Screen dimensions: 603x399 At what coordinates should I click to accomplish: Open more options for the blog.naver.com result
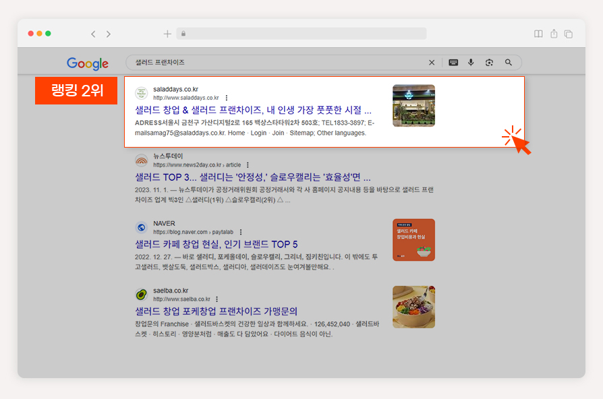(241, 232)
